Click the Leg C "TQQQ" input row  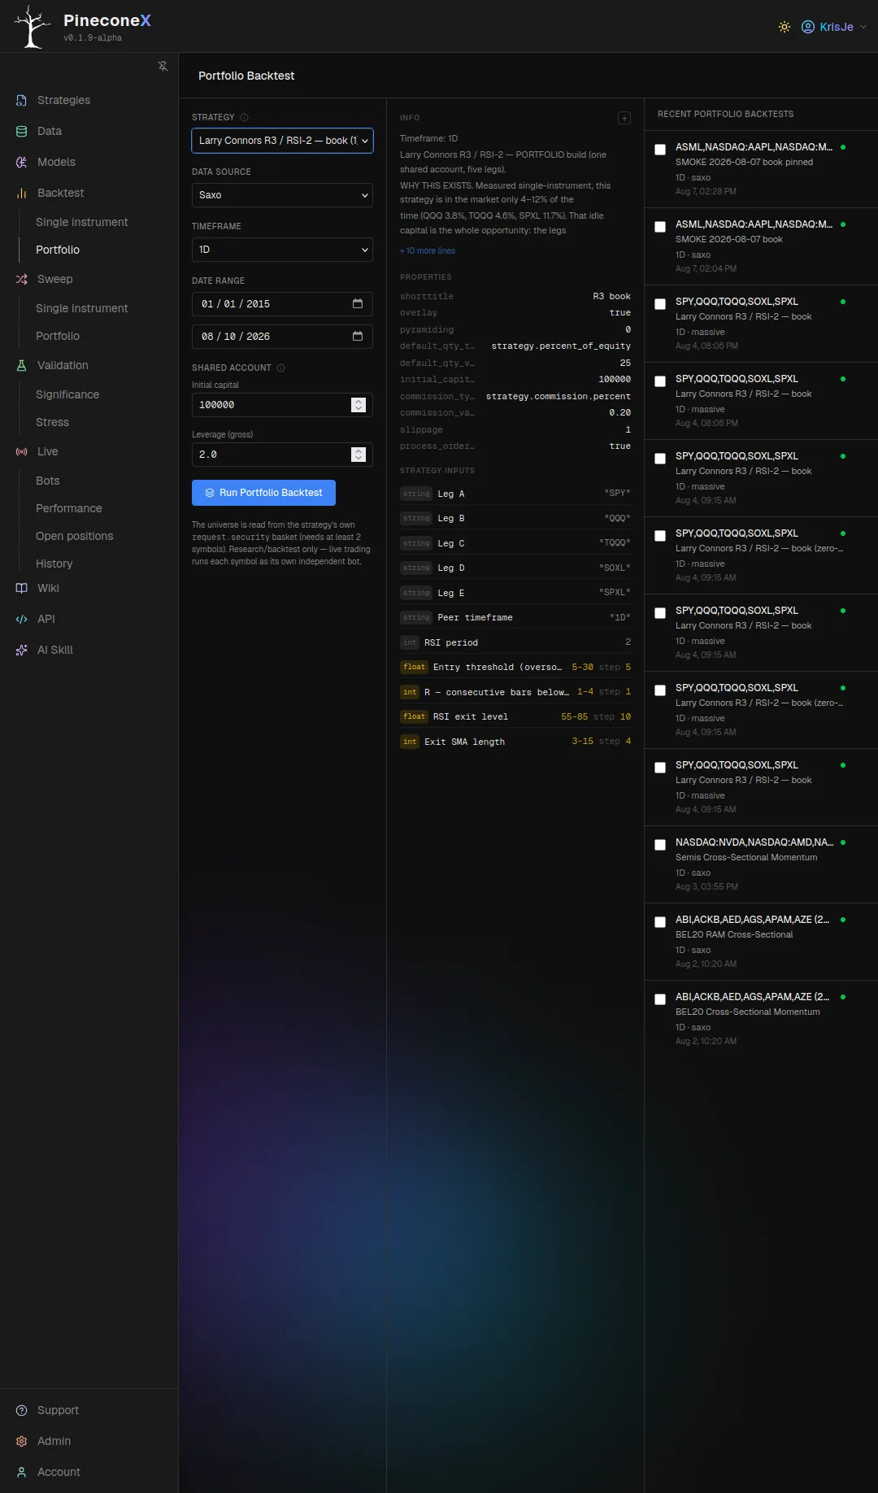(x=515, y=543)
